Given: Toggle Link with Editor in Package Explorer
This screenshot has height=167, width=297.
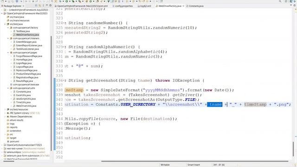Looking at the screenshot, I should (40, 6).
